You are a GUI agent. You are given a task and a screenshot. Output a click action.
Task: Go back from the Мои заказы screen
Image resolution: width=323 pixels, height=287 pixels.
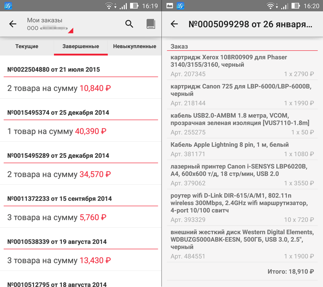(x=13, y=24)
